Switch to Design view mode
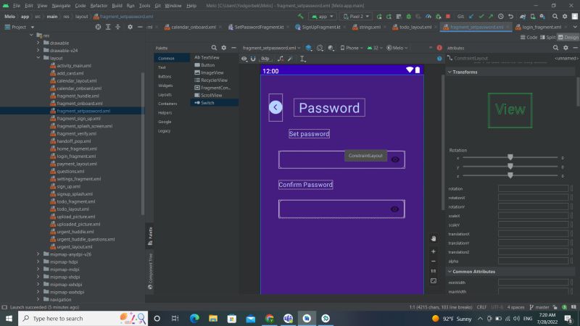580x326 pixels. click(568, 38)
